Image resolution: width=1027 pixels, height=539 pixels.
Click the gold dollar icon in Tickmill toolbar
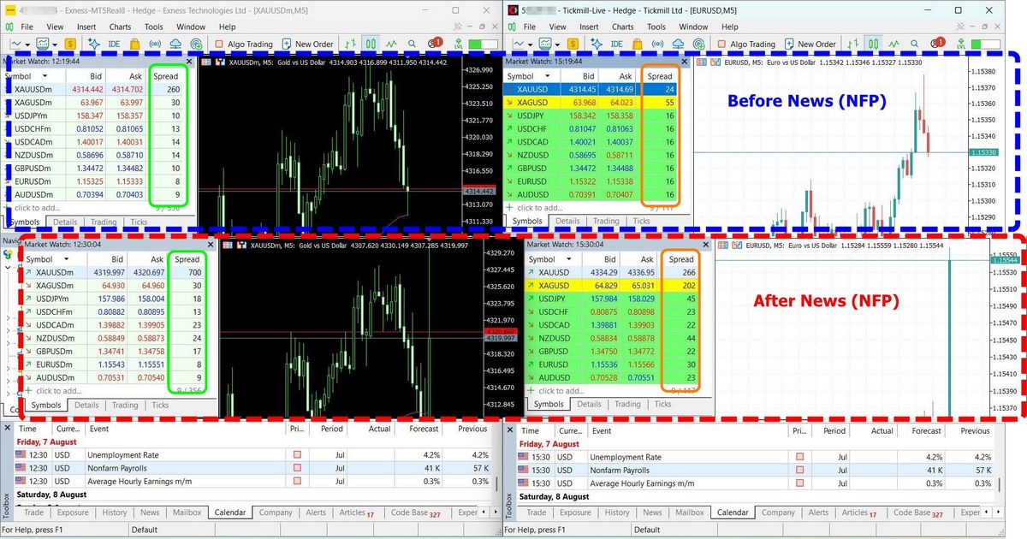573,44
